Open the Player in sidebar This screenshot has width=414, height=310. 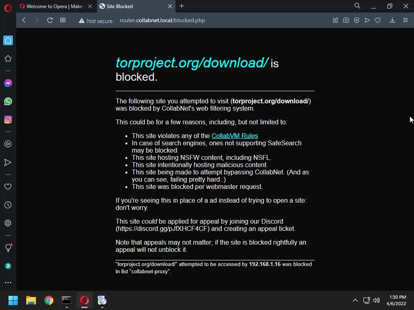click(x=8, y=144)
